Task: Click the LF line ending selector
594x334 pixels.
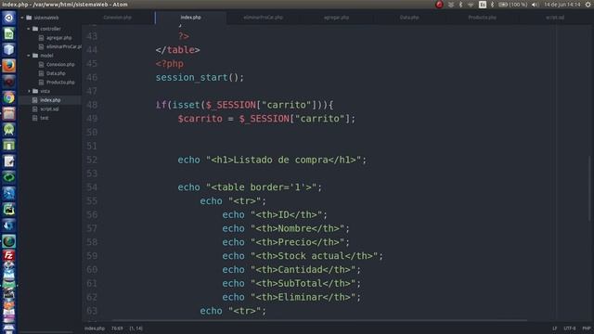Action: pos(555,328)
